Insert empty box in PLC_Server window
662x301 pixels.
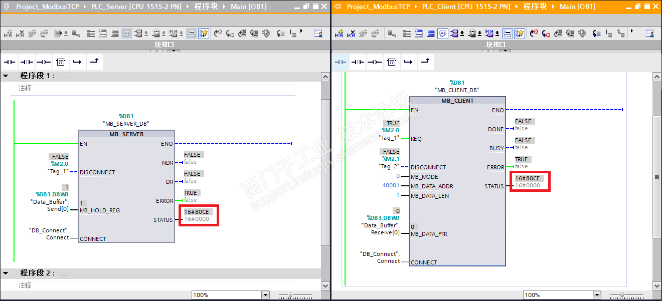pyautogui.click(x=60, y=62)
